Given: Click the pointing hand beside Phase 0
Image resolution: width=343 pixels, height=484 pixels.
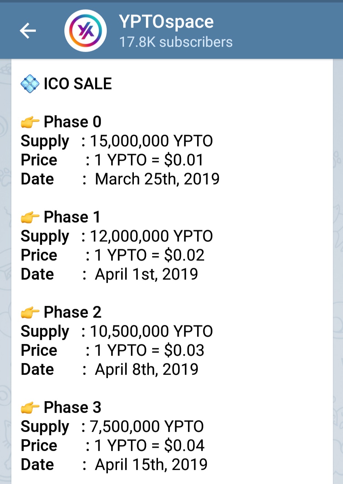Looking at the screenshot, I should [30, 122].
